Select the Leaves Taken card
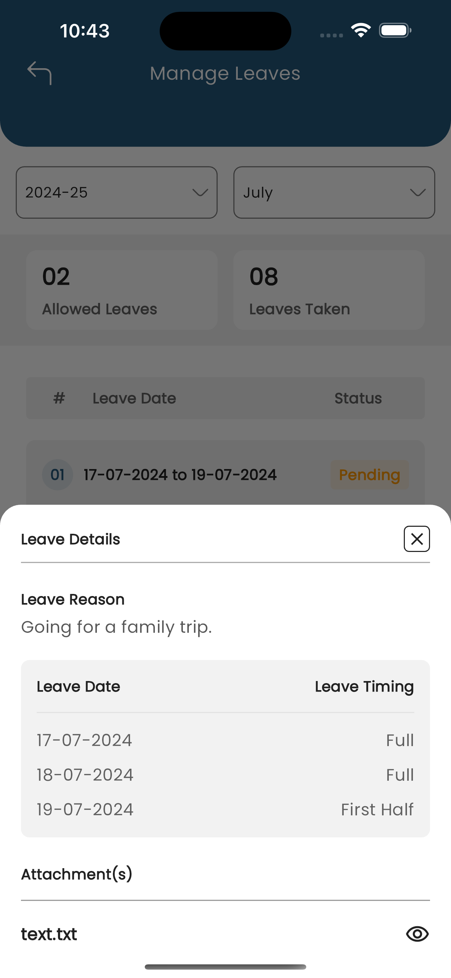This screenshot has width=451, height=978. [329, 290]
